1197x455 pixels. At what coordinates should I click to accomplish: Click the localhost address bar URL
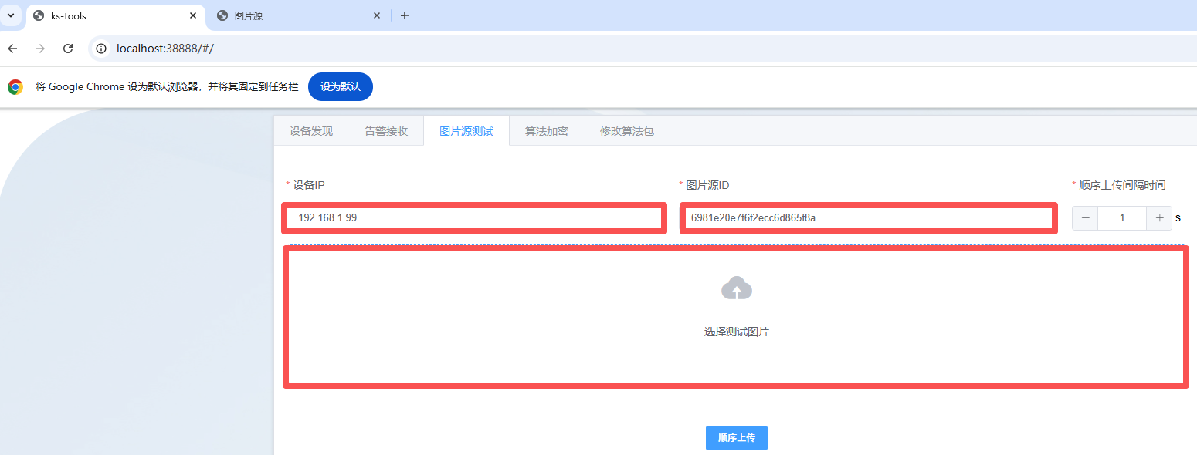pyautogui.click(x=164, y=49)
